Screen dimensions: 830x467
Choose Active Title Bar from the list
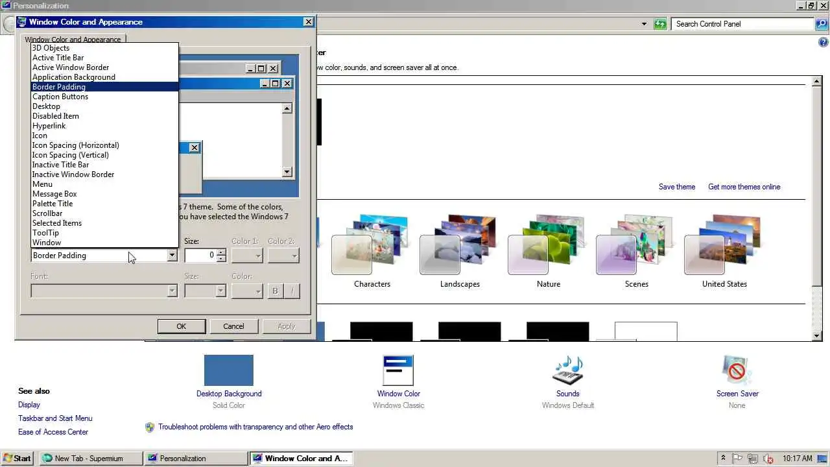pyautogui.click(x=104, y=58)
